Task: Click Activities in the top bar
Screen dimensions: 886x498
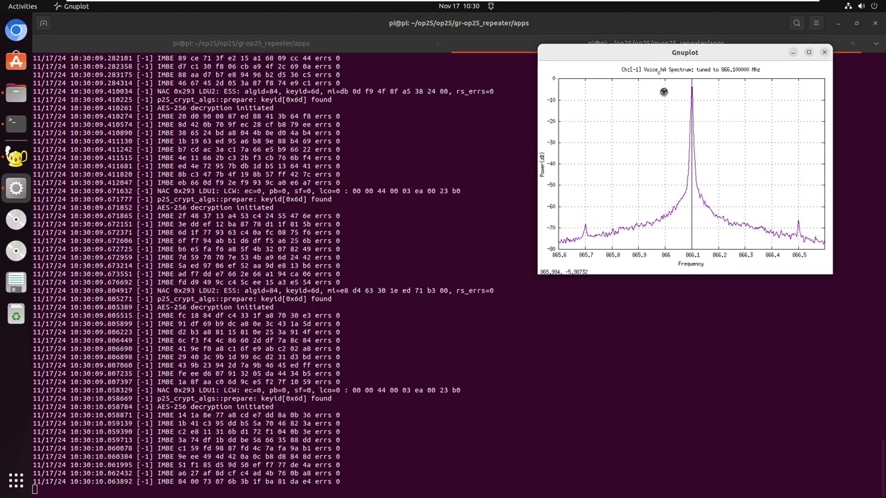Action: coord(23,6)
